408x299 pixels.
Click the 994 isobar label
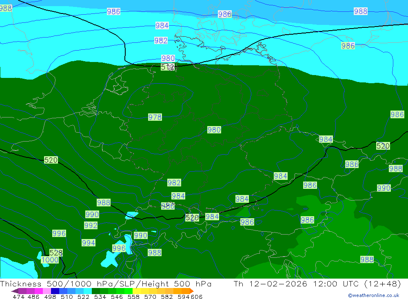coord(89,243)
